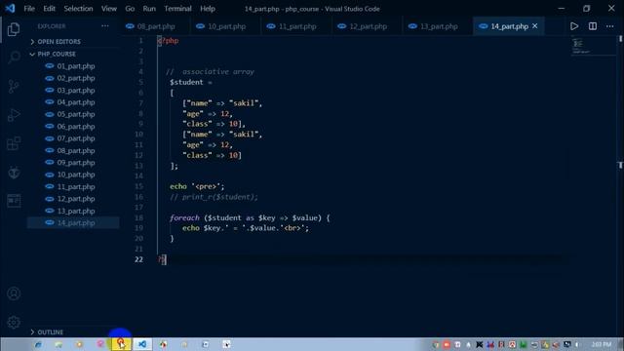Open the Edit menu
Viewport: 624px width, 351px height.
pos(50,9)
